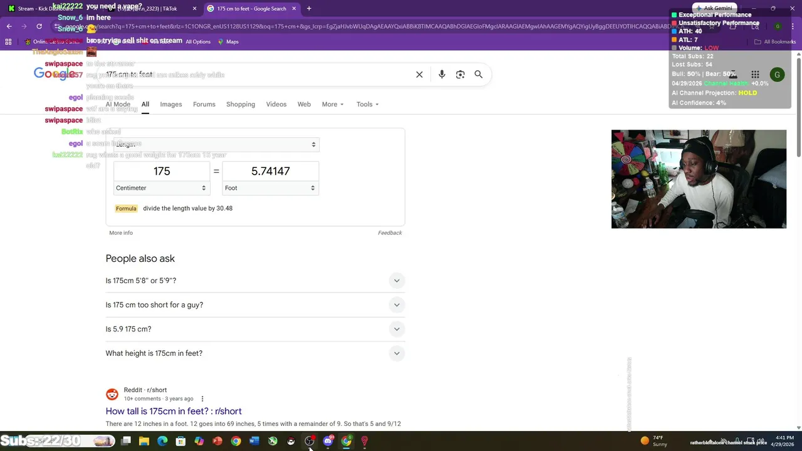Switch to the Forums tab
This screenshot has width=802, height=451.
[x=204, y=105]
